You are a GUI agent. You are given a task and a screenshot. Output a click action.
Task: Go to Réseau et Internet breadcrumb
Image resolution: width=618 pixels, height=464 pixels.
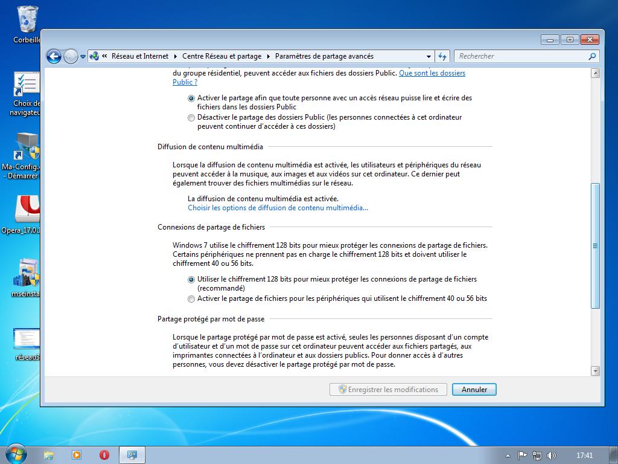pos(140,56)
